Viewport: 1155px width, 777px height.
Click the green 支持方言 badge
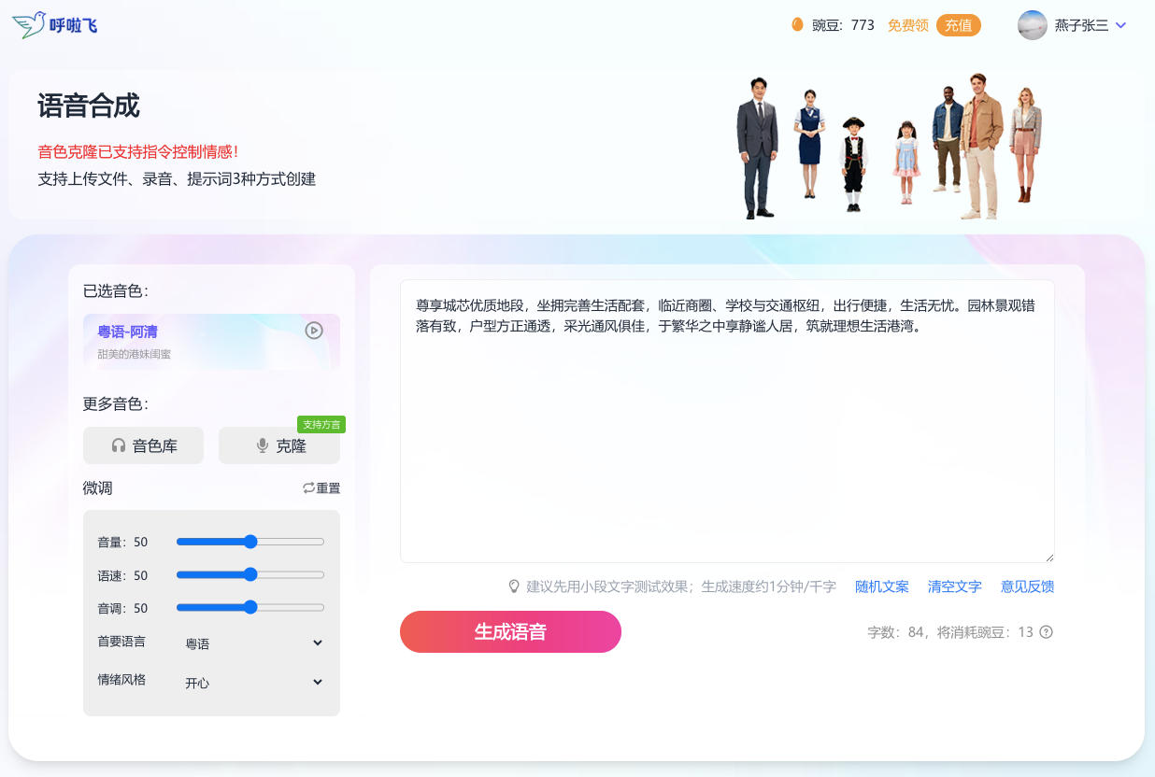click(321, 425)
